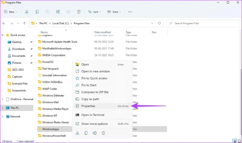Open Example Files in sidebar
242x143 pixels.
[20, 84]
